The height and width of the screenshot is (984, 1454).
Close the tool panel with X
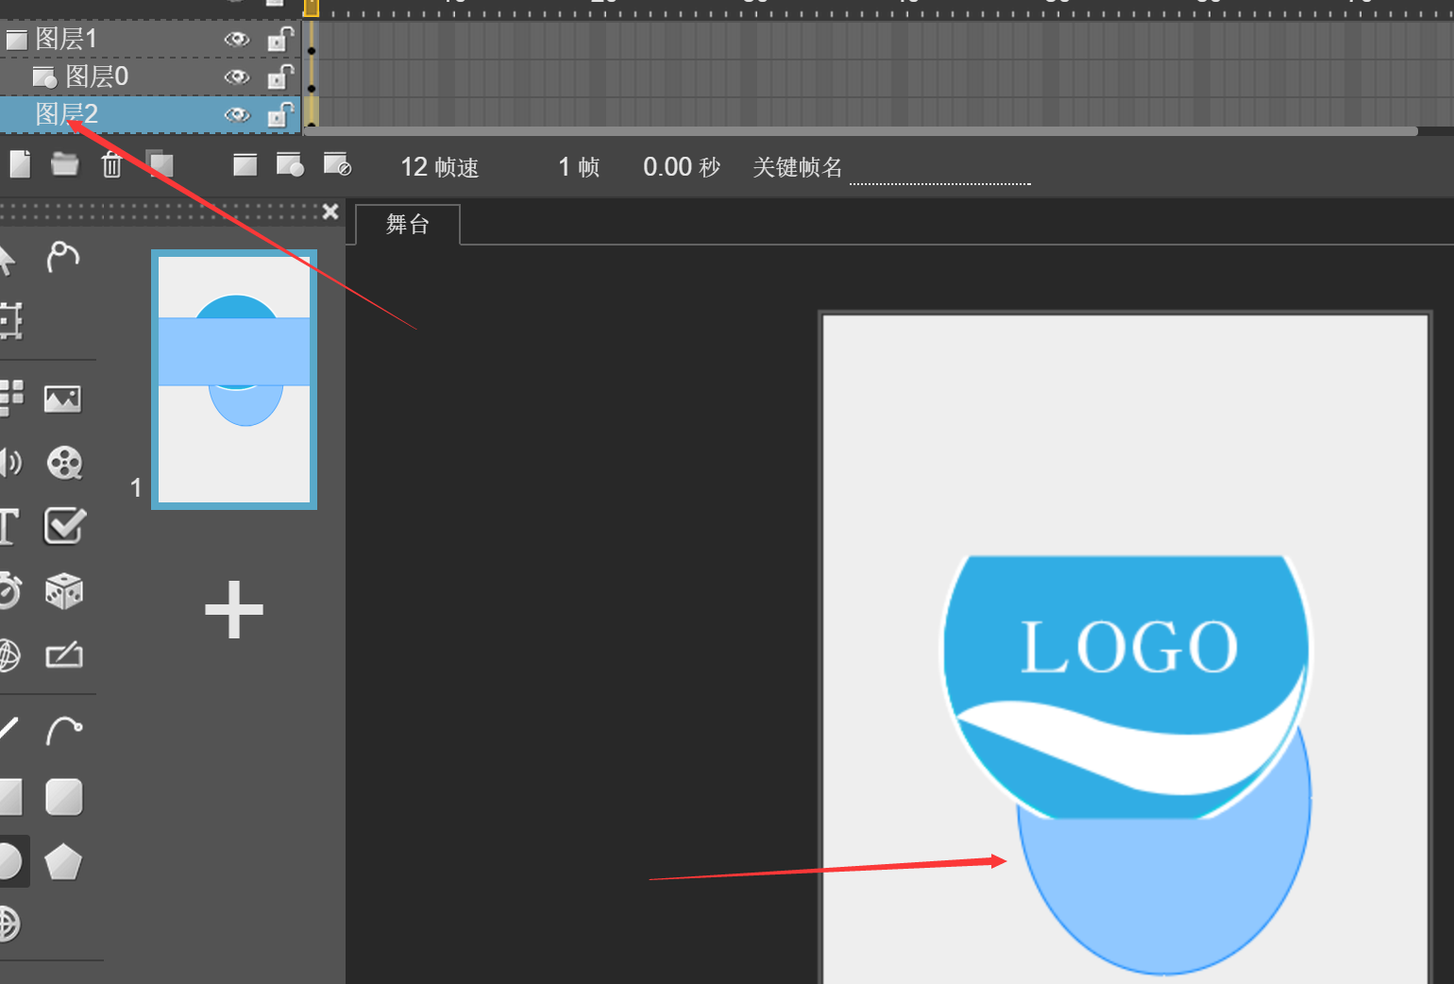[330, 212]
